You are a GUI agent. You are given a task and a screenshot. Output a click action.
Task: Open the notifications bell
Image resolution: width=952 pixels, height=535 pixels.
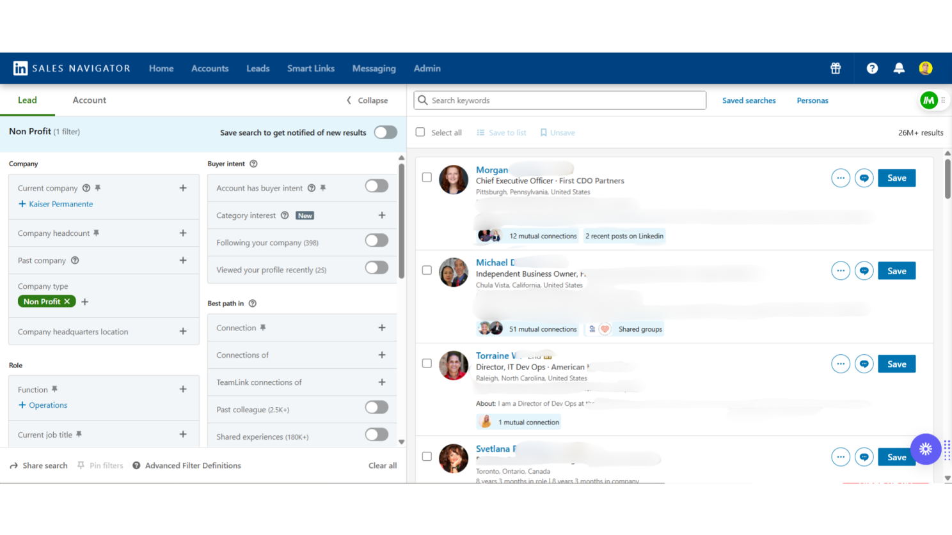click(x=899, y=68)
